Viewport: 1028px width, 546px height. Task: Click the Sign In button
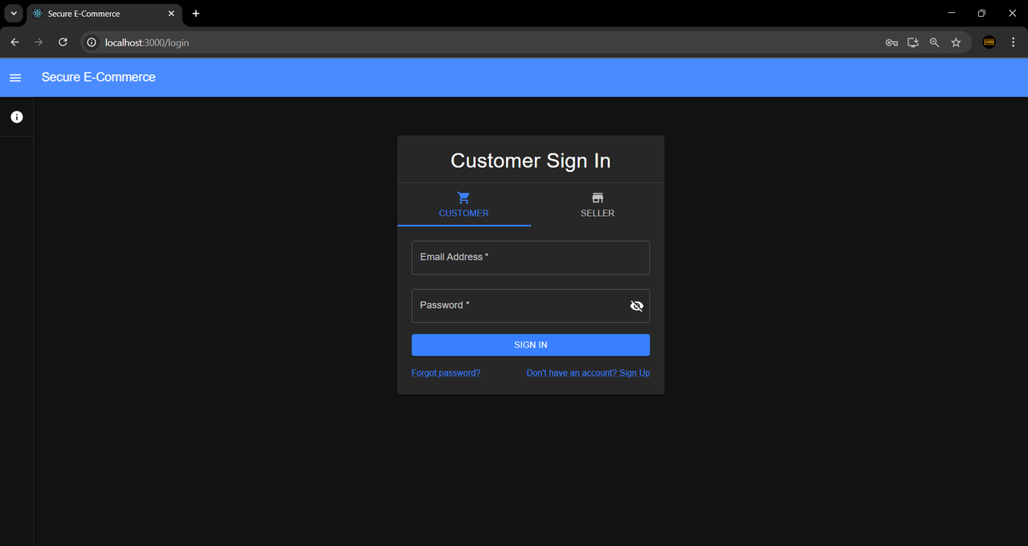(x=531, y=345)
